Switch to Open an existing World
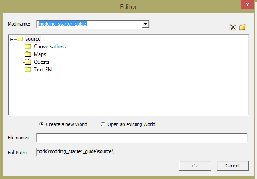The width and height of the screenshot is (257, 179). (x=103, y=124)
